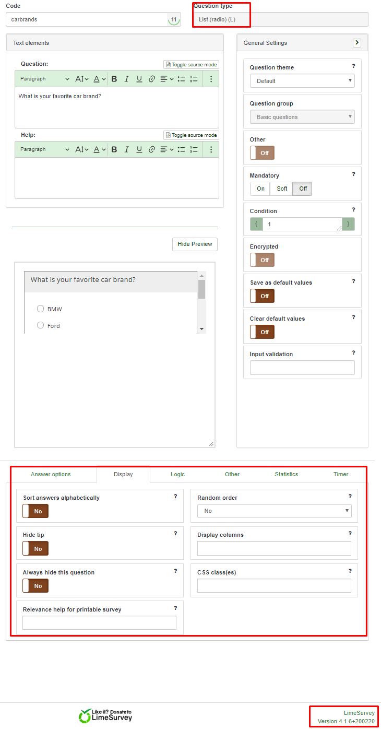Show help for Random order setting
This screenshot has width=381, height=729.
350,497
